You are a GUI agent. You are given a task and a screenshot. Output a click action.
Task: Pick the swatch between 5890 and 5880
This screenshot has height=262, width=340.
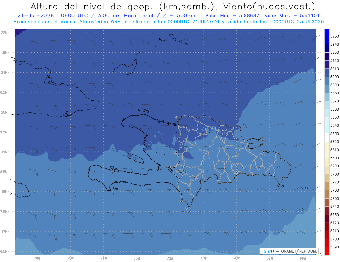(327, 89)
